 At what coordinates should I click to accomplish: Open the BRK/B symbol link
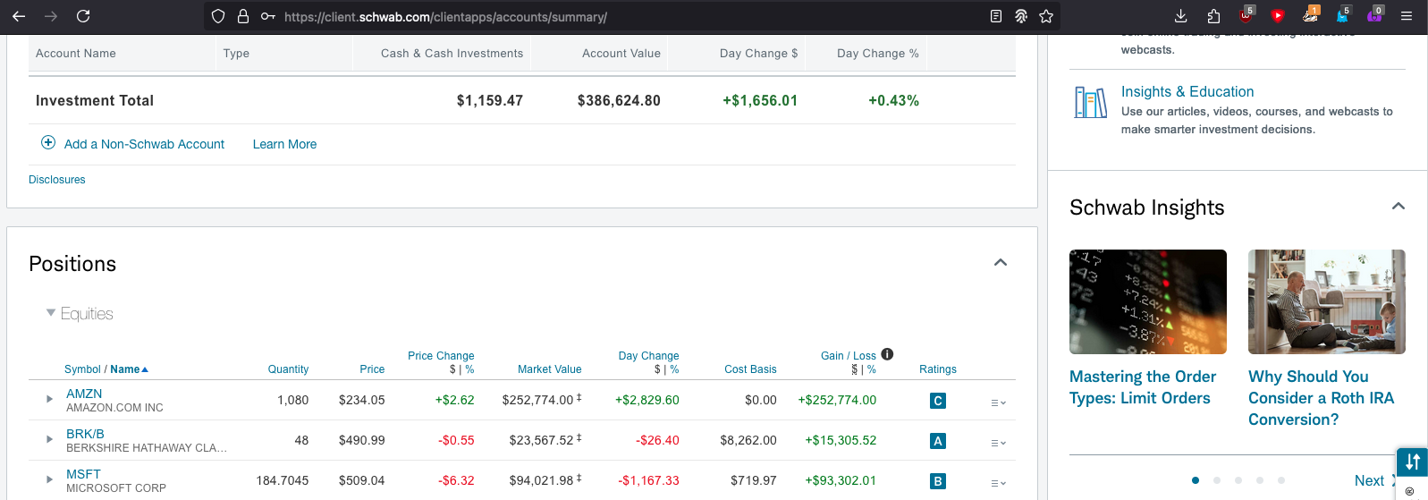pos(85,434)
